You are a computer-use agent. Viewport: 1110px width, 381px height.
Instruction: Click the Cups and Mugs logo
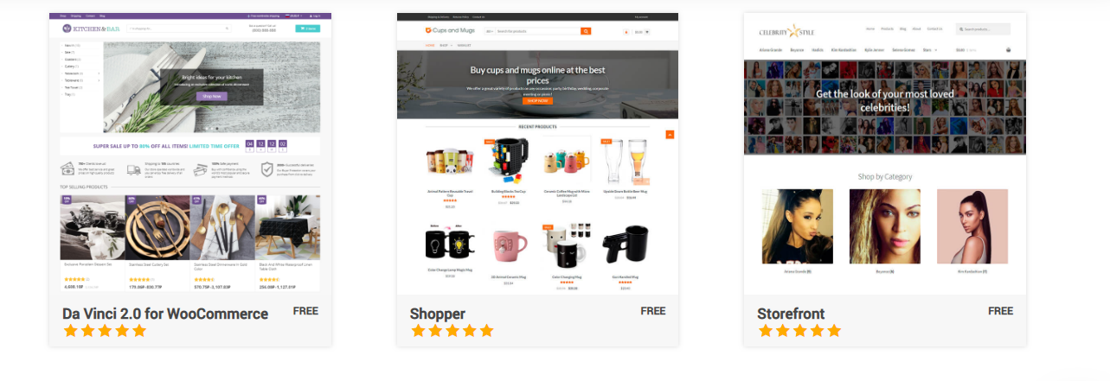pyautogui.click(x=450, y=31)
